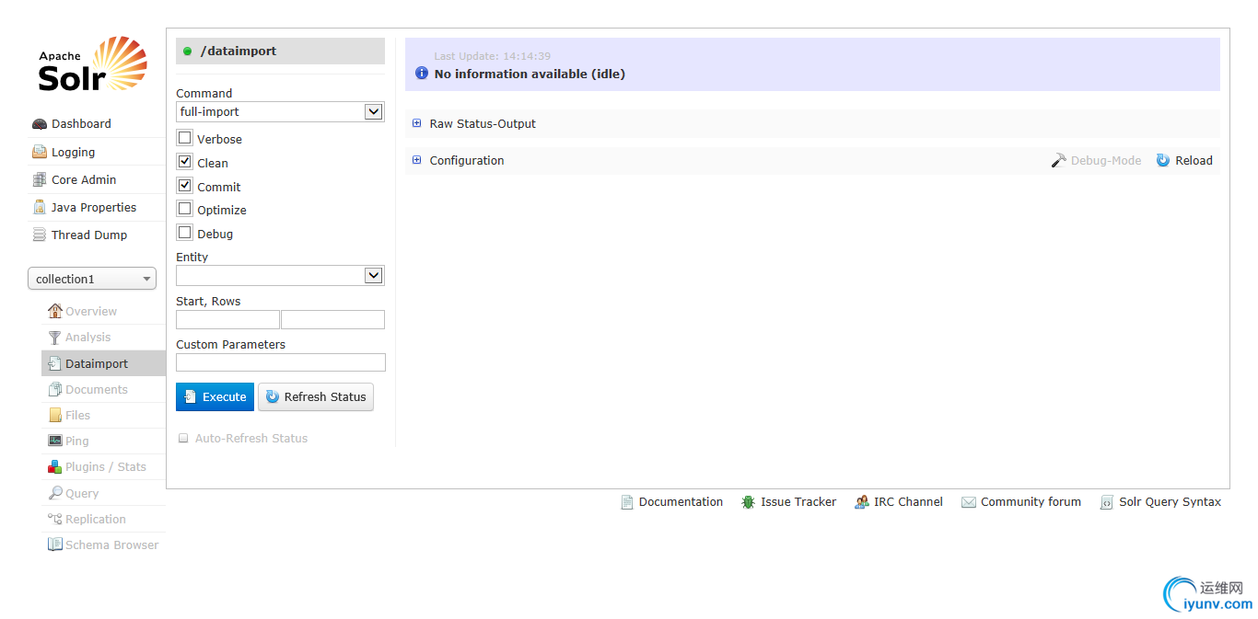Toggle the Auto-Refresh Status checkbox
Screen dimensions: 1258x619
[x=183, y=439]
